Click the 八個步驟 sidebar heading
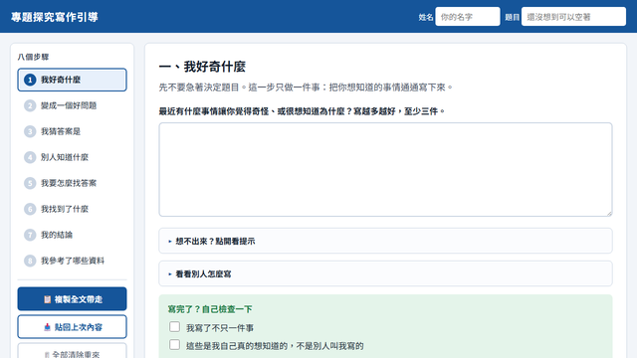 33,58
